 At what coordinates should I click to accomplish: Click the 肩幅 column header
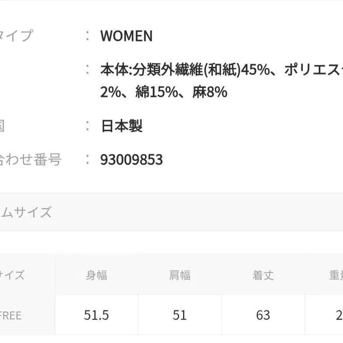tap(180, 275)
